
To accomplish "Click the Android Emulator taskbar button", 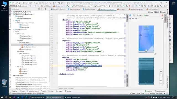I will pyautogui.click(x=72, y=97).
